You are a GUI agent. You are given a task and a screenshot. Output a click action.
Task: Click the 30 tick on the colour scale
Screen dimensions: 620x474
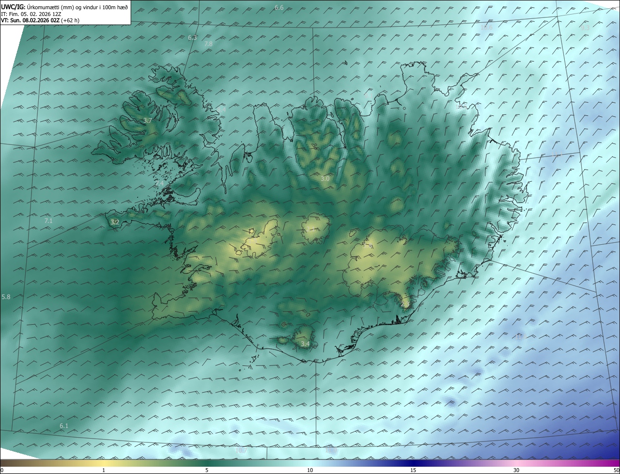pyautogui.click(x=516, y=470)
